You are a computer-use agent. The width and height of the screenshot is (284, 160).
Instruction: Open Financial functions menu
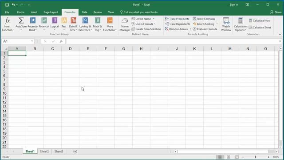pyautogui.click(x=44, y=24)
